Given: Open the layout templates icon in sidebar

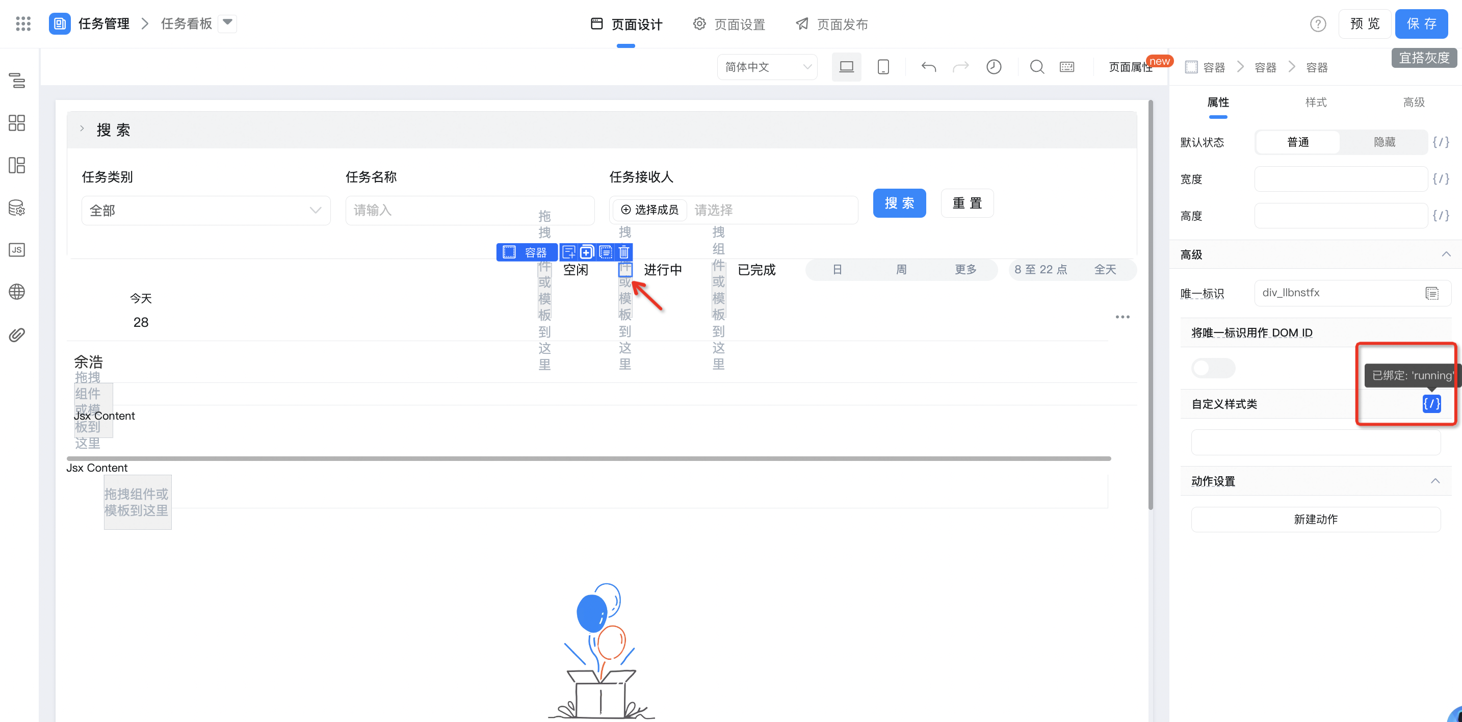Looking at the screenshot, I should click(17, 165).
